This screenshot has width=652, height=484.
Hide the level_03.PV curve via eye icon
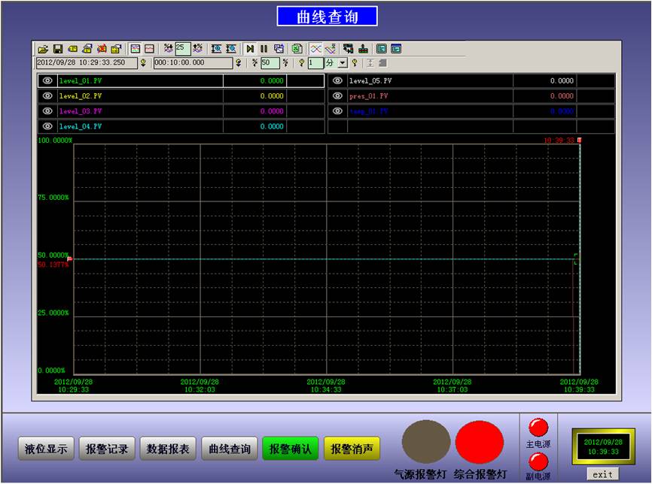pos(47,111)
